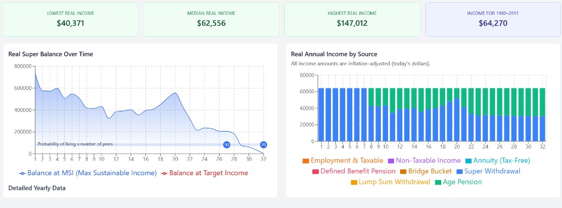The image size is (562, 208).
Task: Click the blue Super Withdrawal color swatch
Action: [x=459, y=172]
